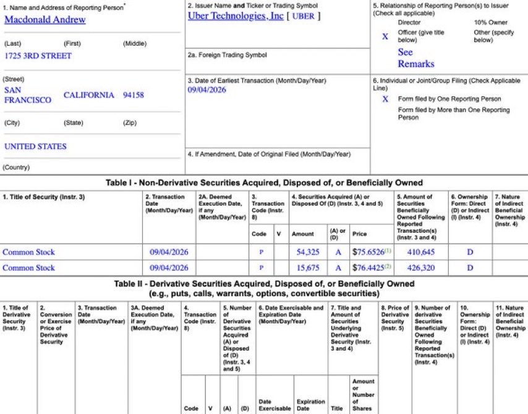Select the price '$76.4425'
The image size is (528, 414).
pyautogui.click(x=368, y=268)
